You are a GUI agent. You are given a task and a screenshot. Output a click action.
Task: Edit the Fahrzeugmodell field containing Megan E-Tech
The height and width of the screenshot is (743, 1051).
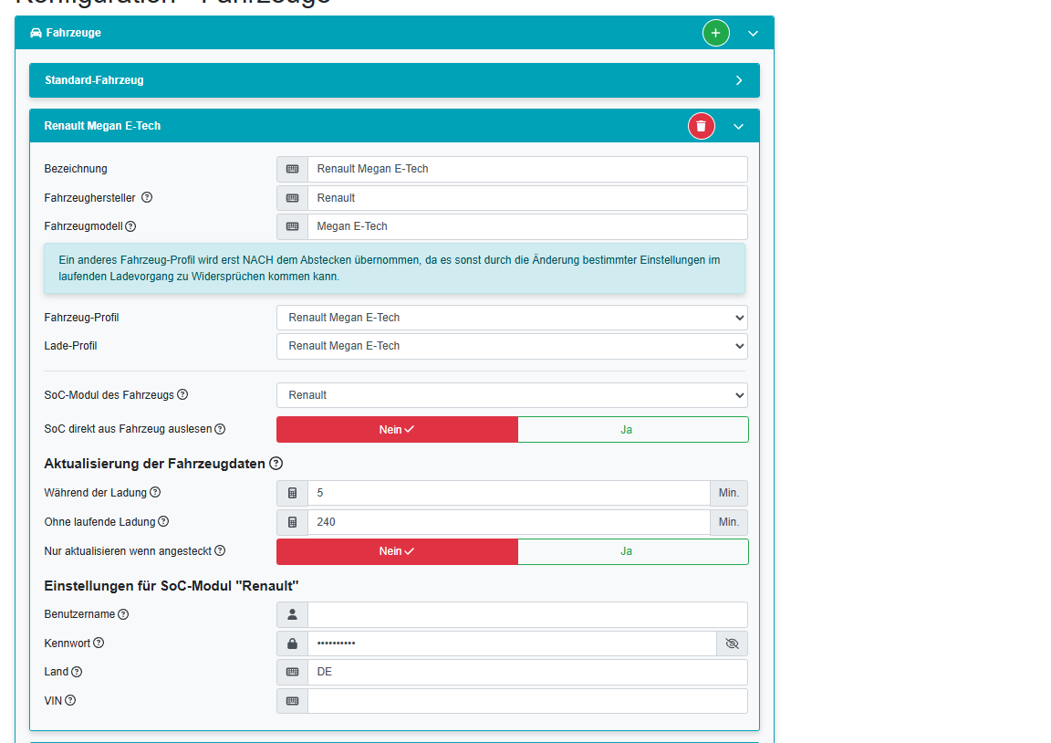527,226
